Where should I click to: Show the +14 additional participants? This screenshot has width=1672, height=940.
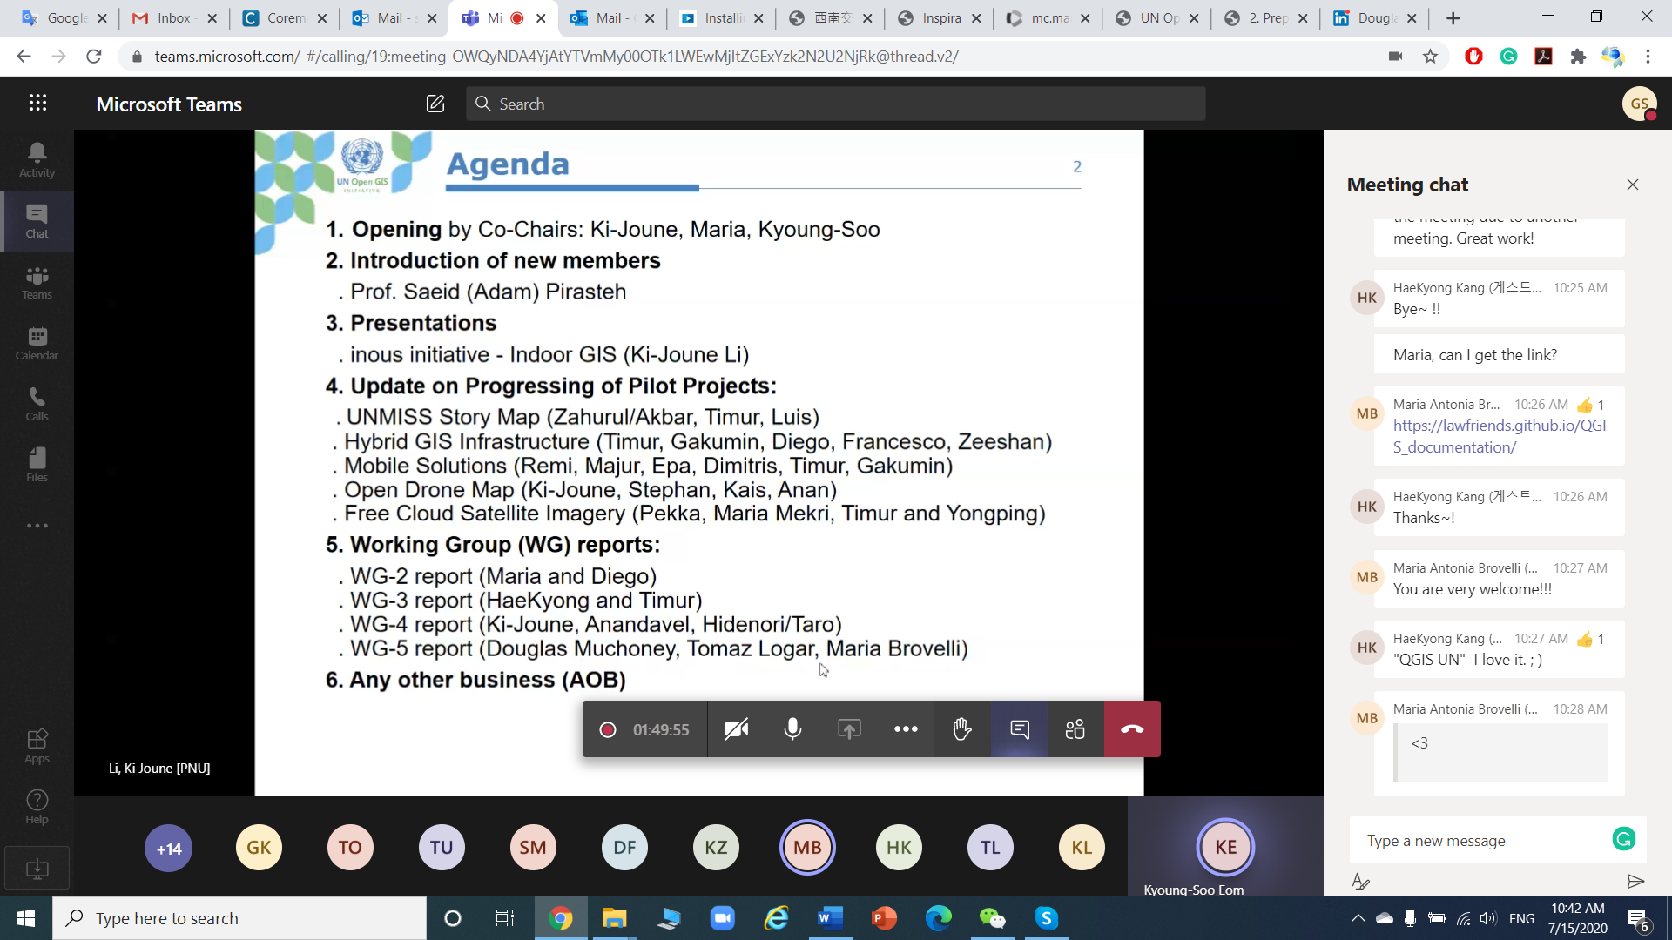(x=168, y=848)
